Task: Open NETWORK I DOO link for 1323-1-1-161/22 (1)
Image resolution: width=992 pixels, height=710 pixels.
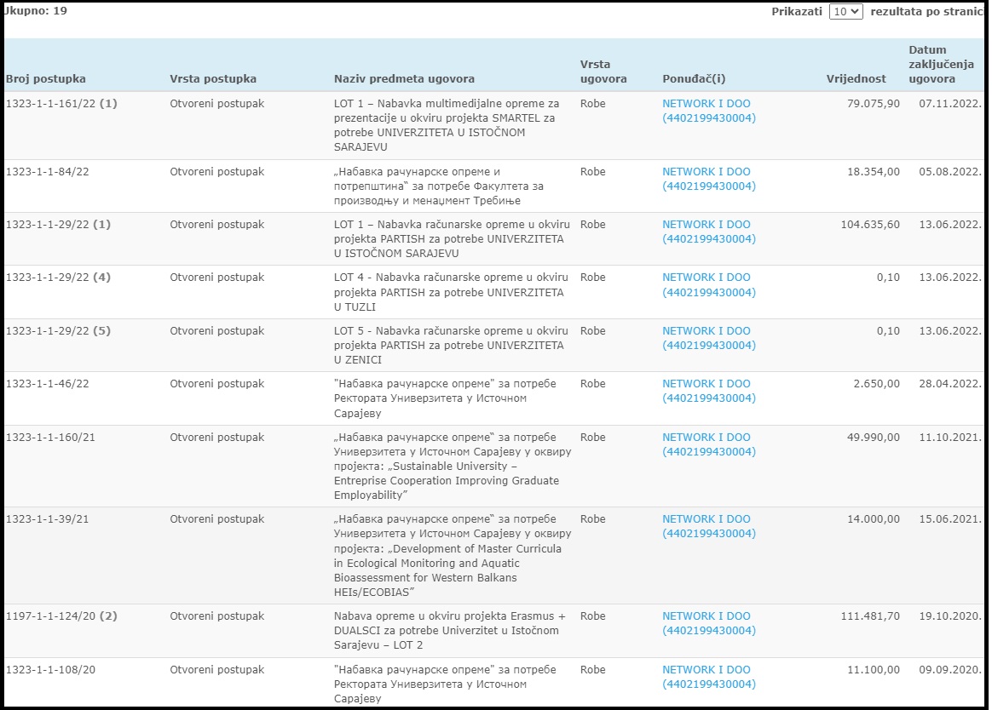Action: (708, 111)
